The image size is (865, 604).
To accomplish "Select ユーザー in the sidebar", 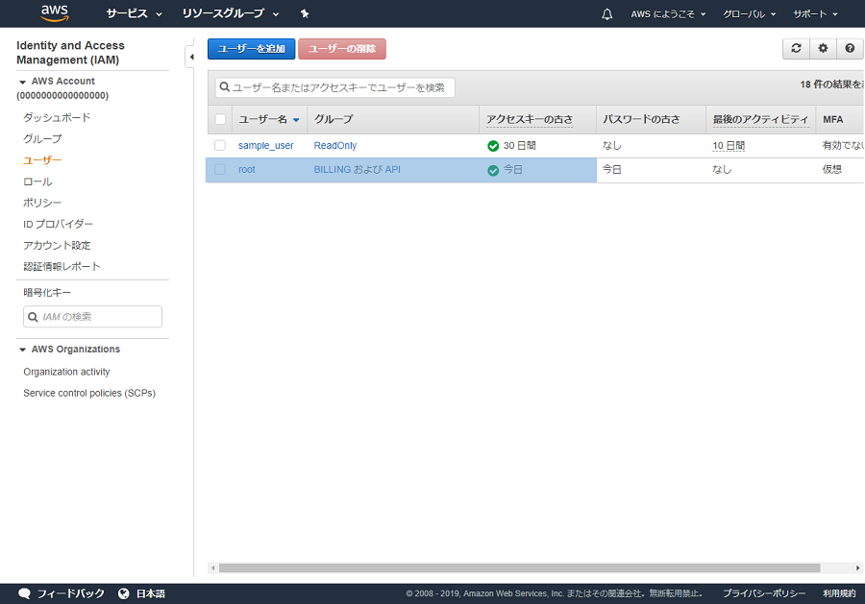I will pyautogui.click(x=42, y=160).
